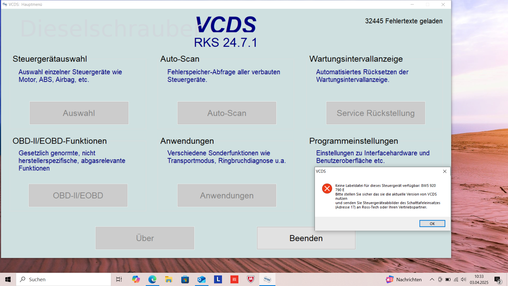
Task: Open network Wi-Fi tray icon
Action: click(456, 279)
